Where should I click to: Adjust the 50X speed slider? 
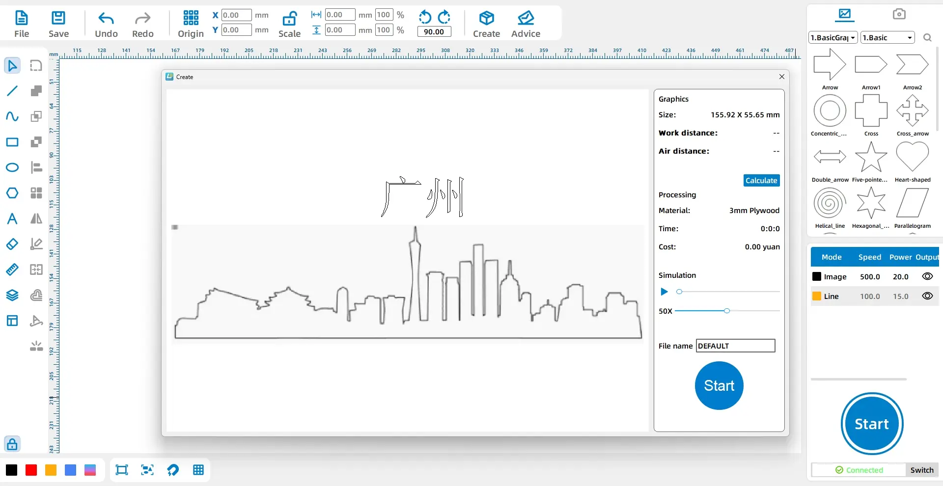coord(727,311)
